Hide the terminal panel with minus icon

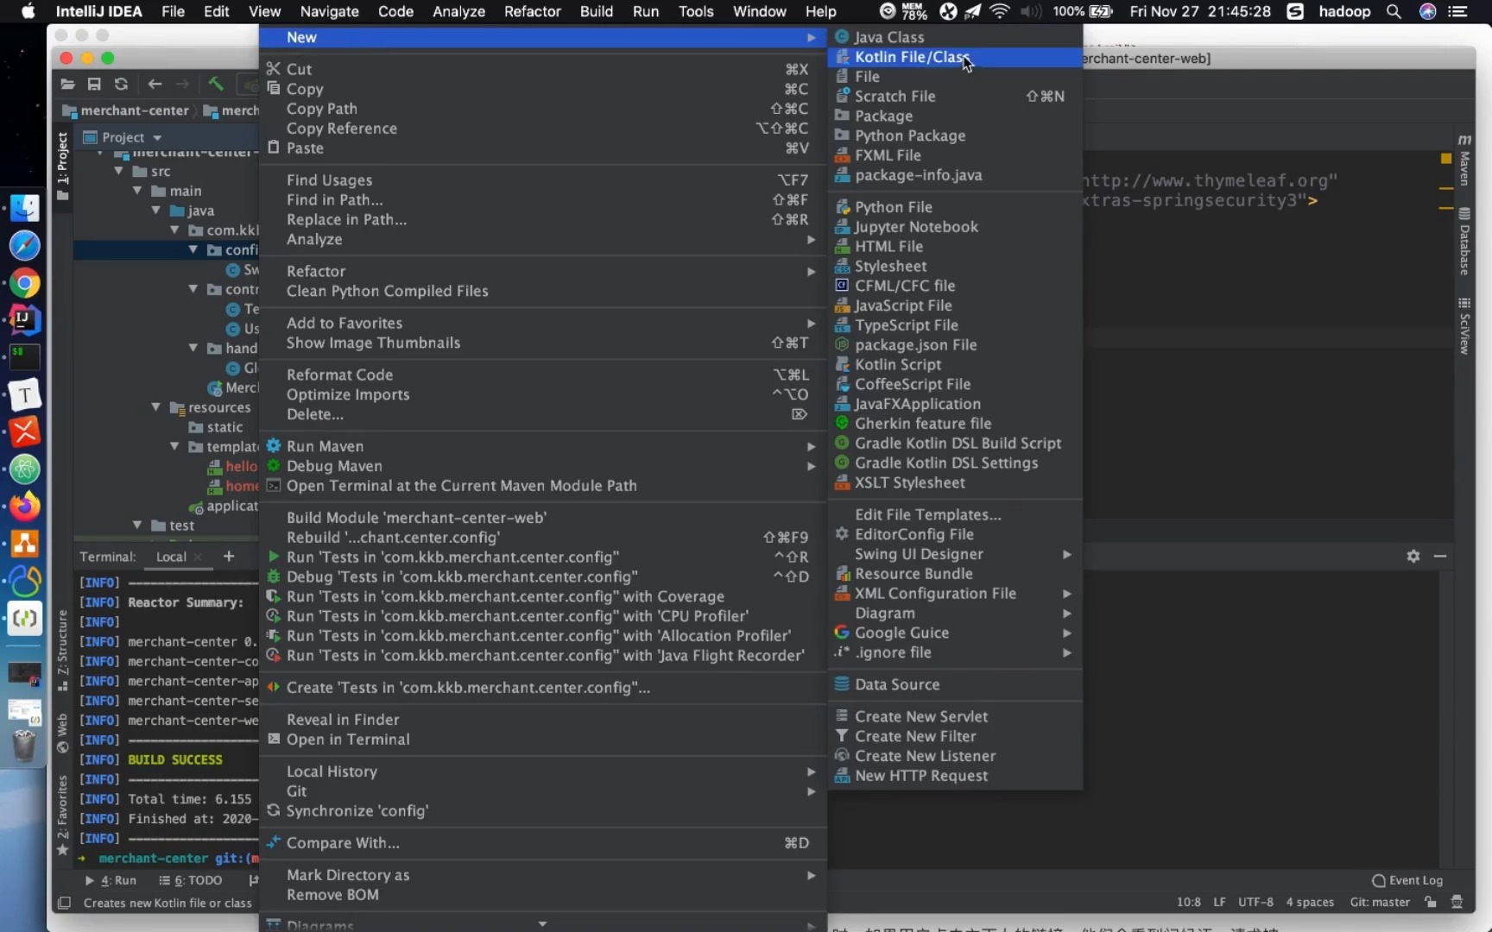point(1440,556)
